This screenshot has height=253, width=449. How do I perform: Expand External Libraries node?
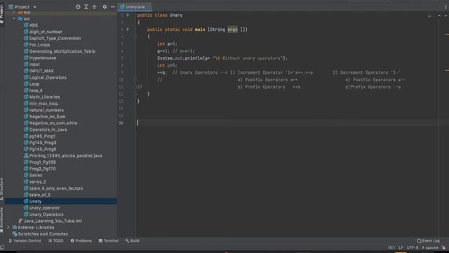(x=8, y=228)
